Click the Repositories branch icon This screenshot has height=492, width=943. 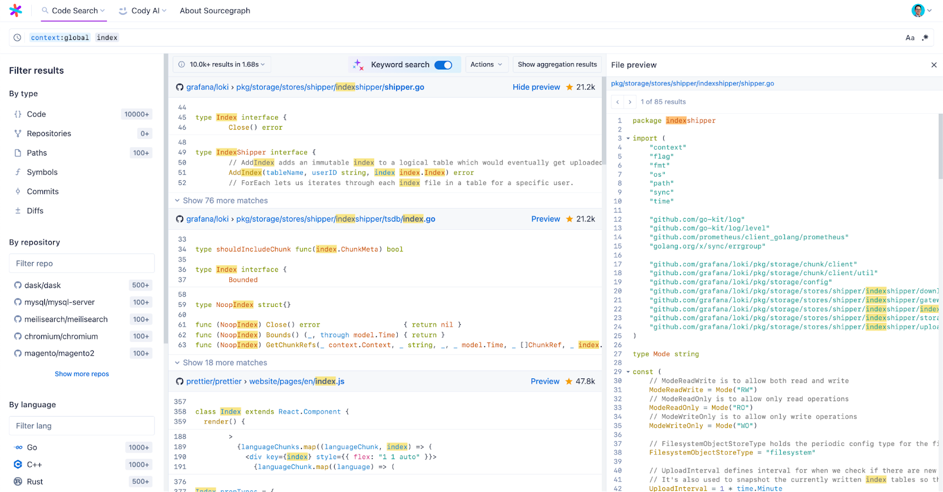18,134
